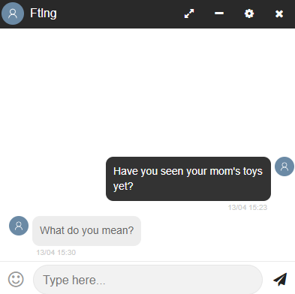Open the chat settings gear
The width and height of the screenshot is (295, 294).
pos(249,13)
